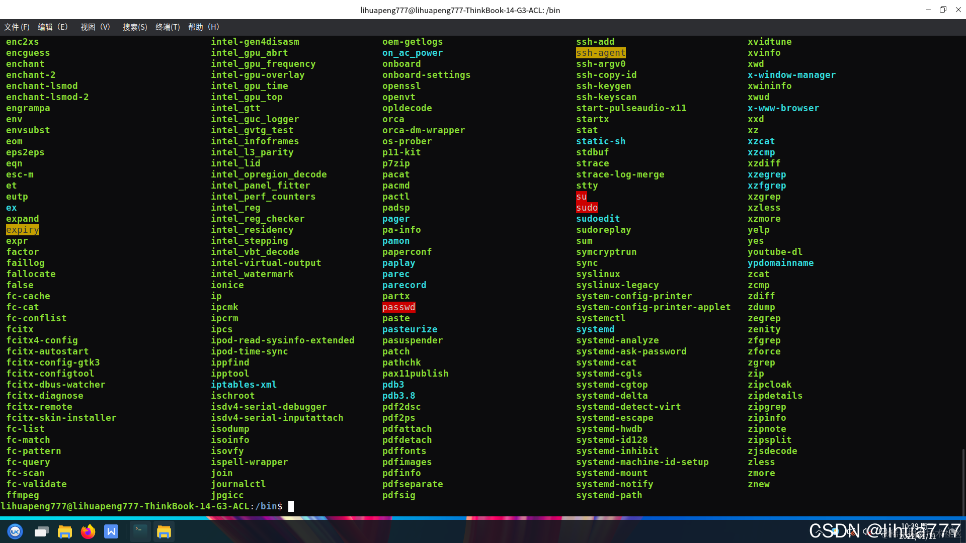Open WPS Writer from the taskbar
966x543 pixels.
point(111,531)
